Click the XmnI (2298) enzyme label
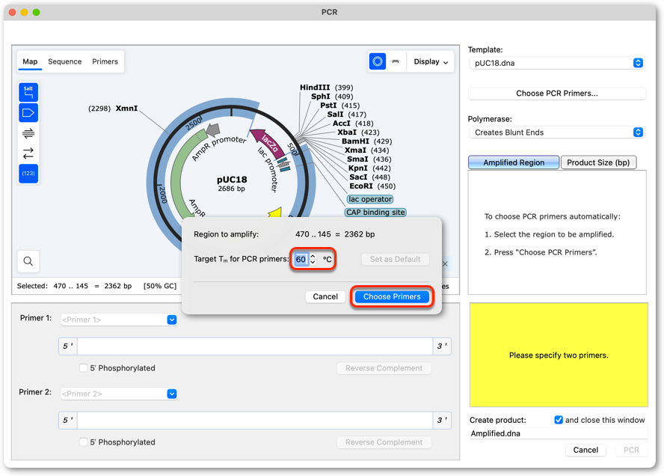 point(113,108)
